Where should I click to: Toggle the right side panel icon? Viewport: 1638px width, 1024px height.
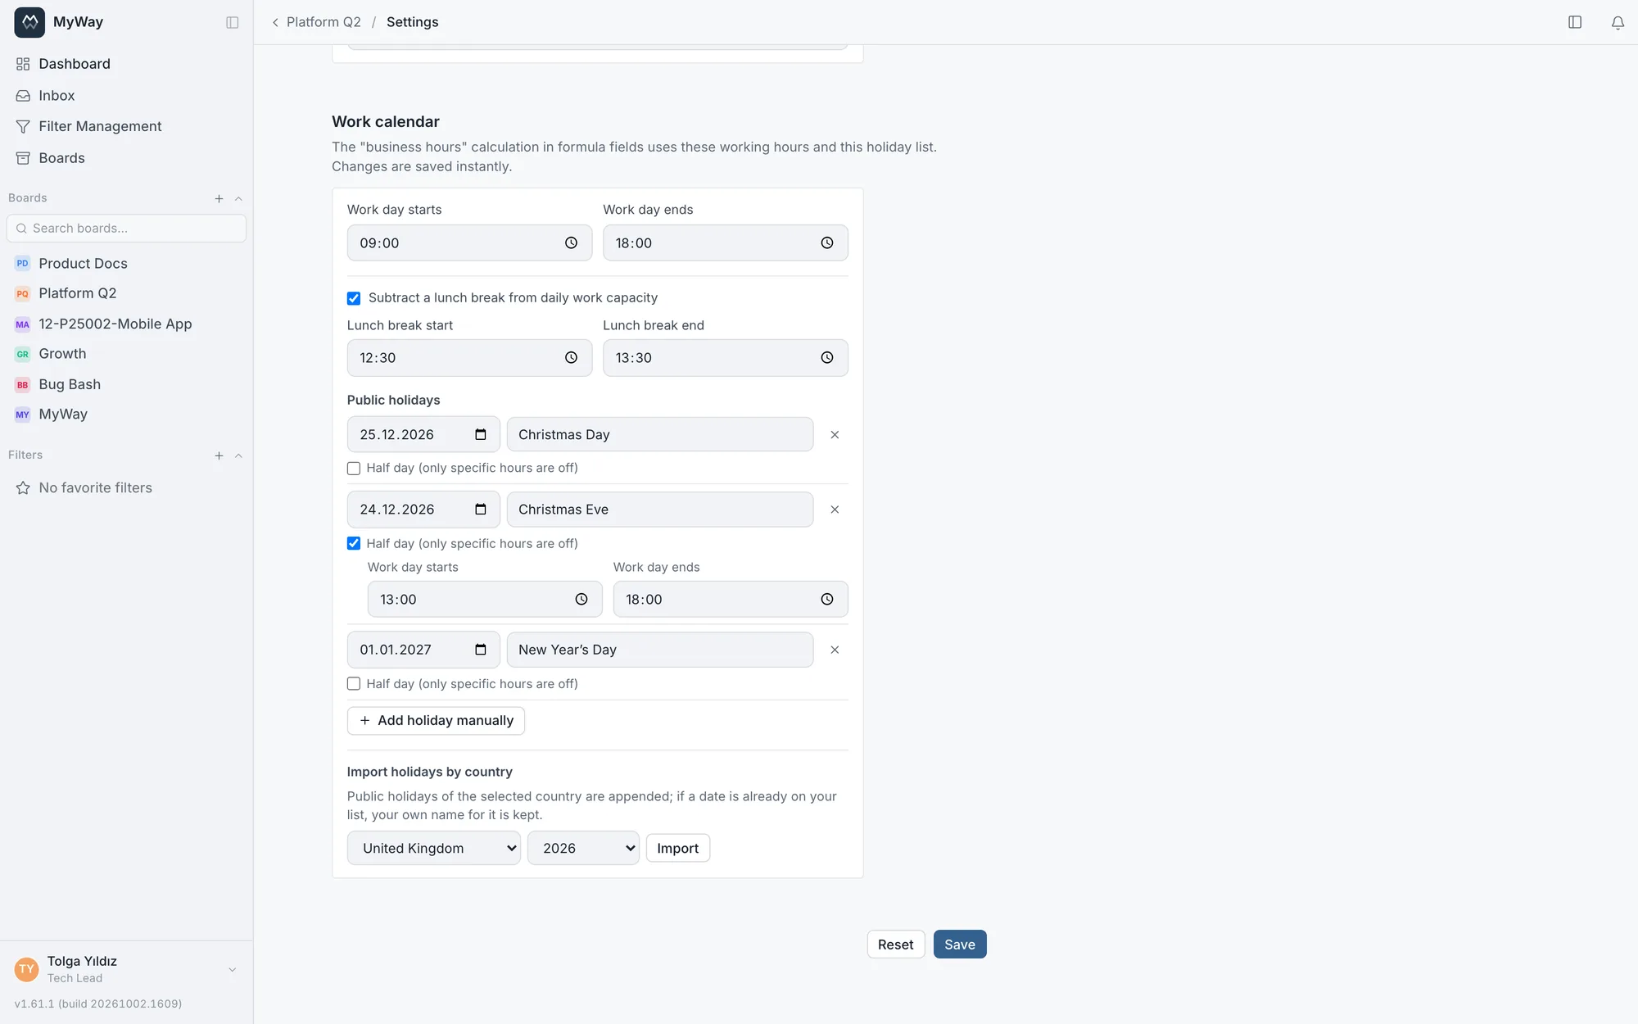pos(1575,22)
